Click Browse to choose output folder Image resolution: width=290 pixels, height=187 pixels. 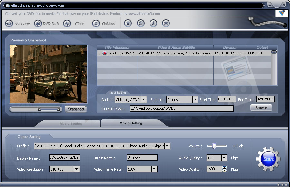261,108
